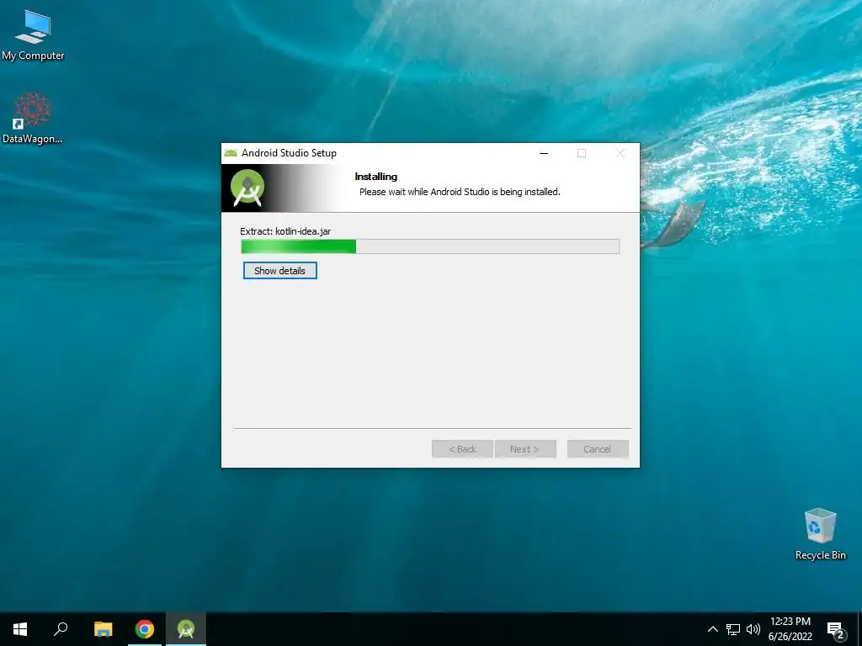
Task: Open taskbar search magnifier
Action: [x=61, y=629]
